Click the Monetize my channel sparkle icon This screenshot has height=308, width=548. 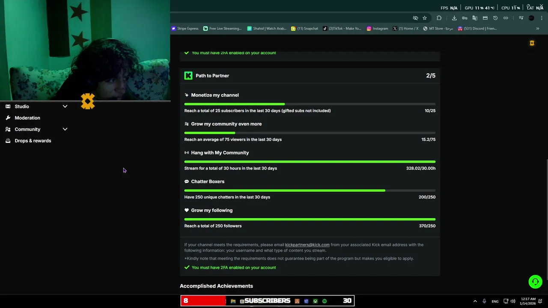click(187, 95)
